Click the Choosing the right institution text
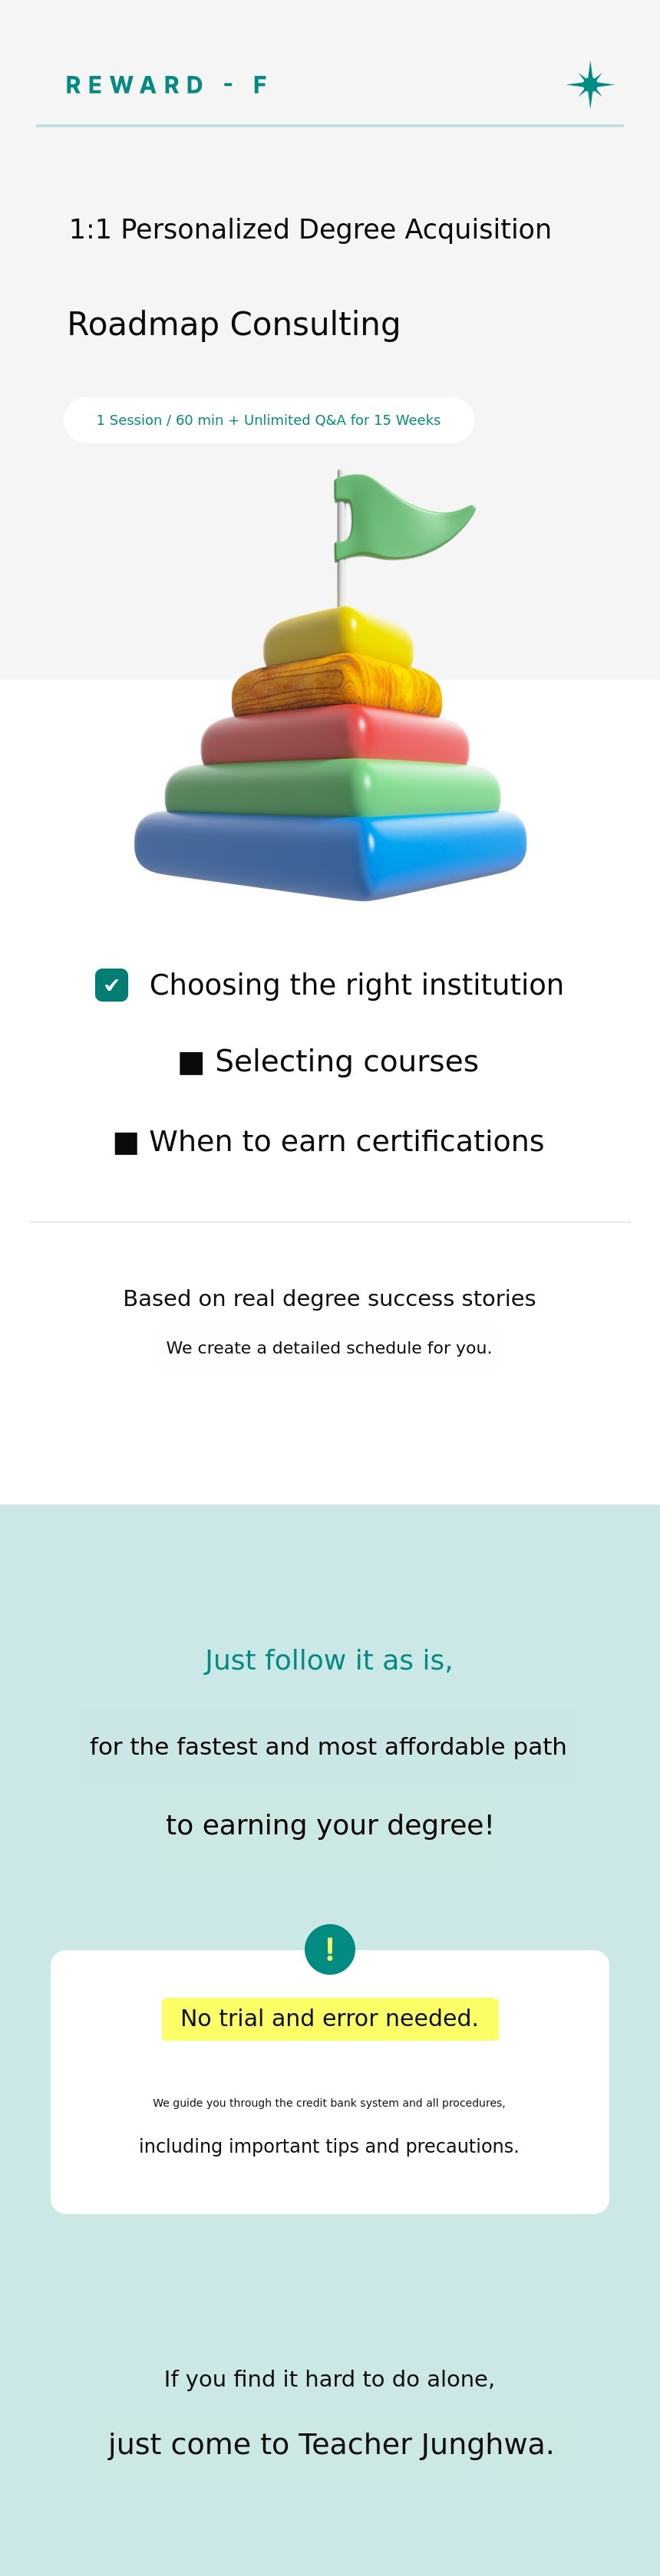Screen dimensions: 660x2576 coord(356,985)
